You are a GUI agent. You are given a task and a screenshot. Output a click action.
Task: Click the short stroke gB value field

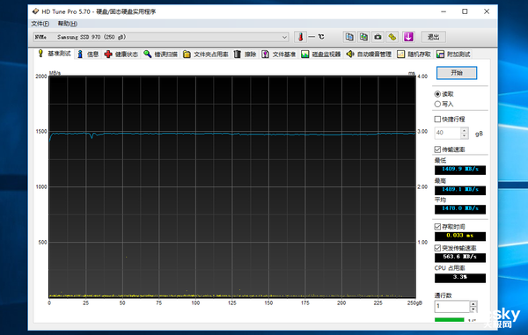coord(448,133)
